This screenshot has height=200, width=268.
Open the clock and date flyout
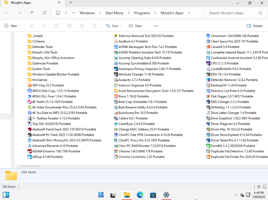click(x=259, y=195)
